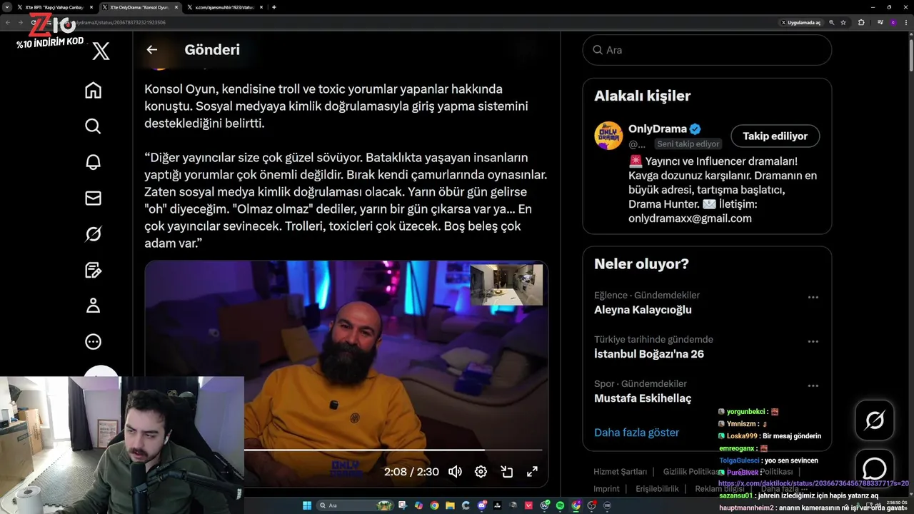
Task: Open Notifications bell in sidebar
Action: (x=93, y=162)
